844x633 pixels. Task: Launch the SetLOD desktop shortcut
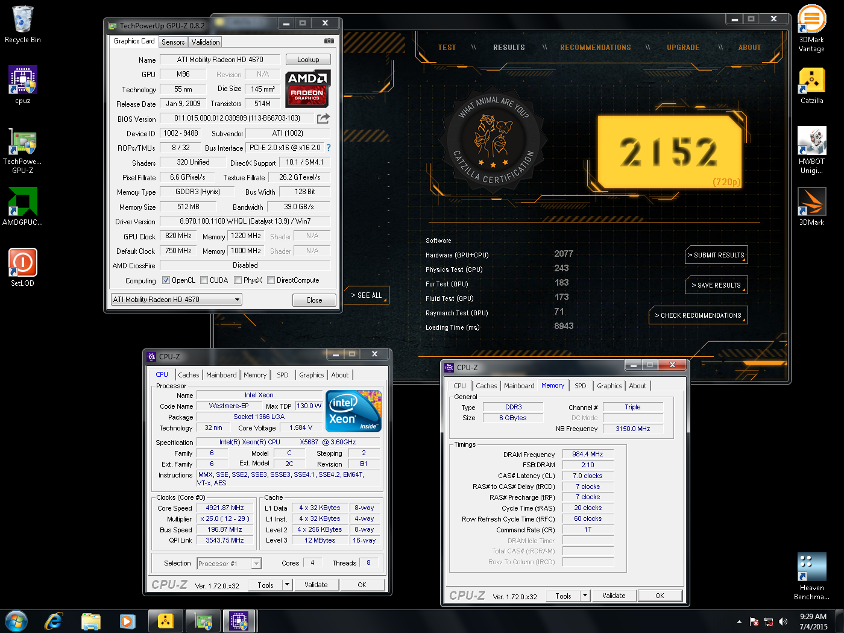click(x=23, y=267)
